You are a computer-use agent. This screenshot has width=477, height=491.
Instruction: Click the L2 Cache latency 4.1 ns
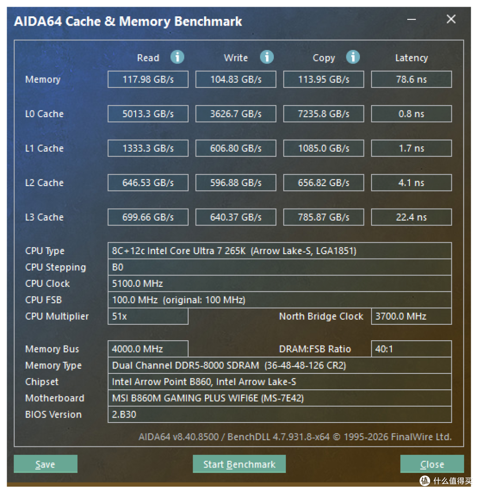click(x=411, y=183)
